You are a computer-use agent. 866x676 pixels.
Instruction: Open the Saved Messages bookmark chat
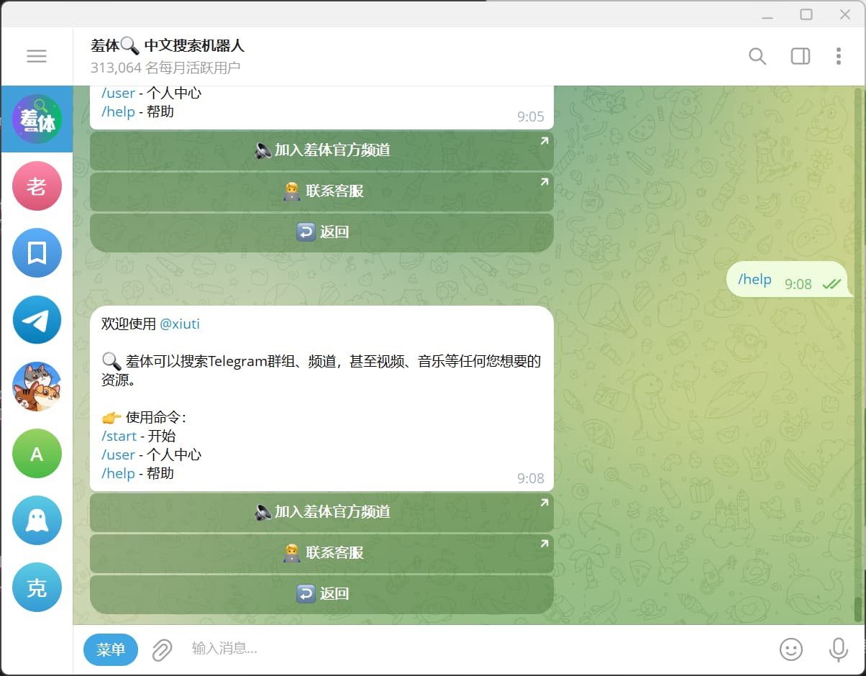[37, 252]
